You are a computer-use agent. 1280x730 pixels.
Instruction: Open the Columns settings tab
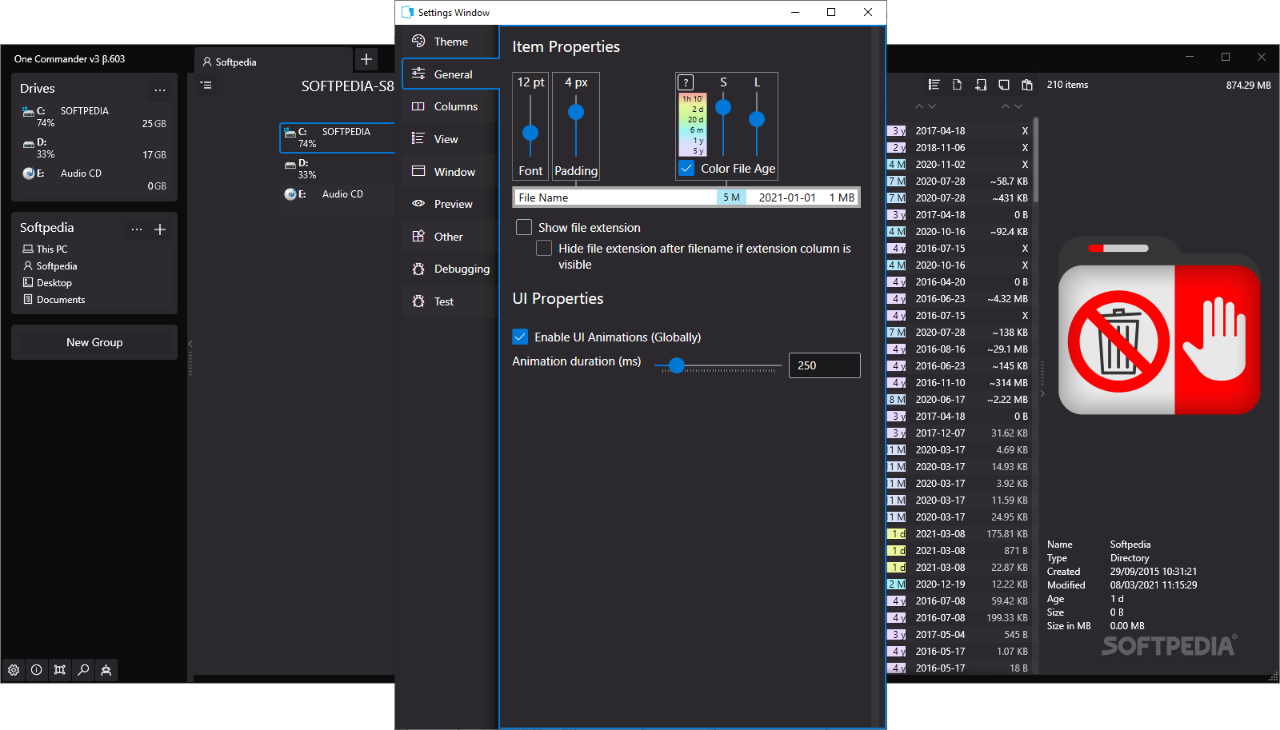(450, 106)
